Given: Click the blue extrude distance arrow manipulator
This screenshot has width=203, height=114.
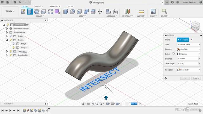Looking at the screenshot, I should point(106,98).
